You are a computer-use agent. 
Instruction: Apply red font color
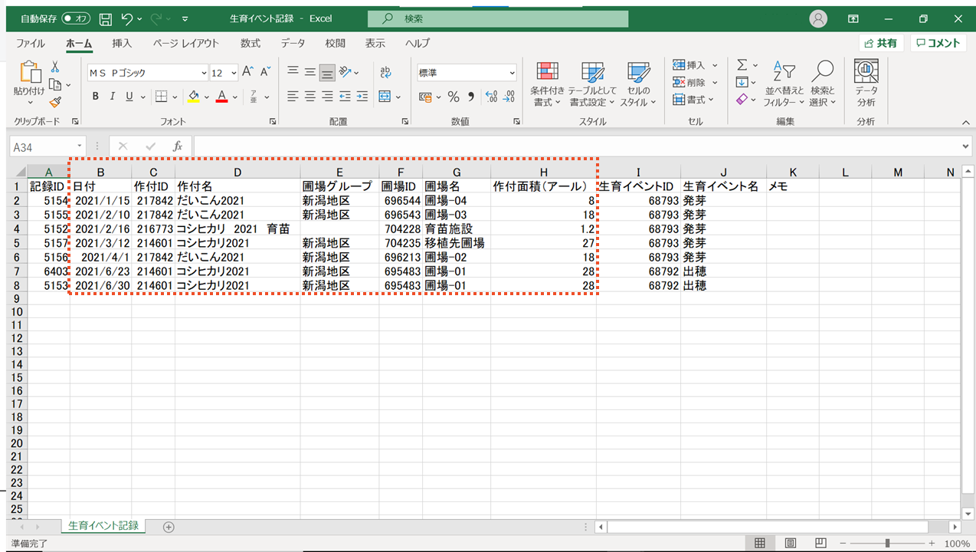pos(222,97)
